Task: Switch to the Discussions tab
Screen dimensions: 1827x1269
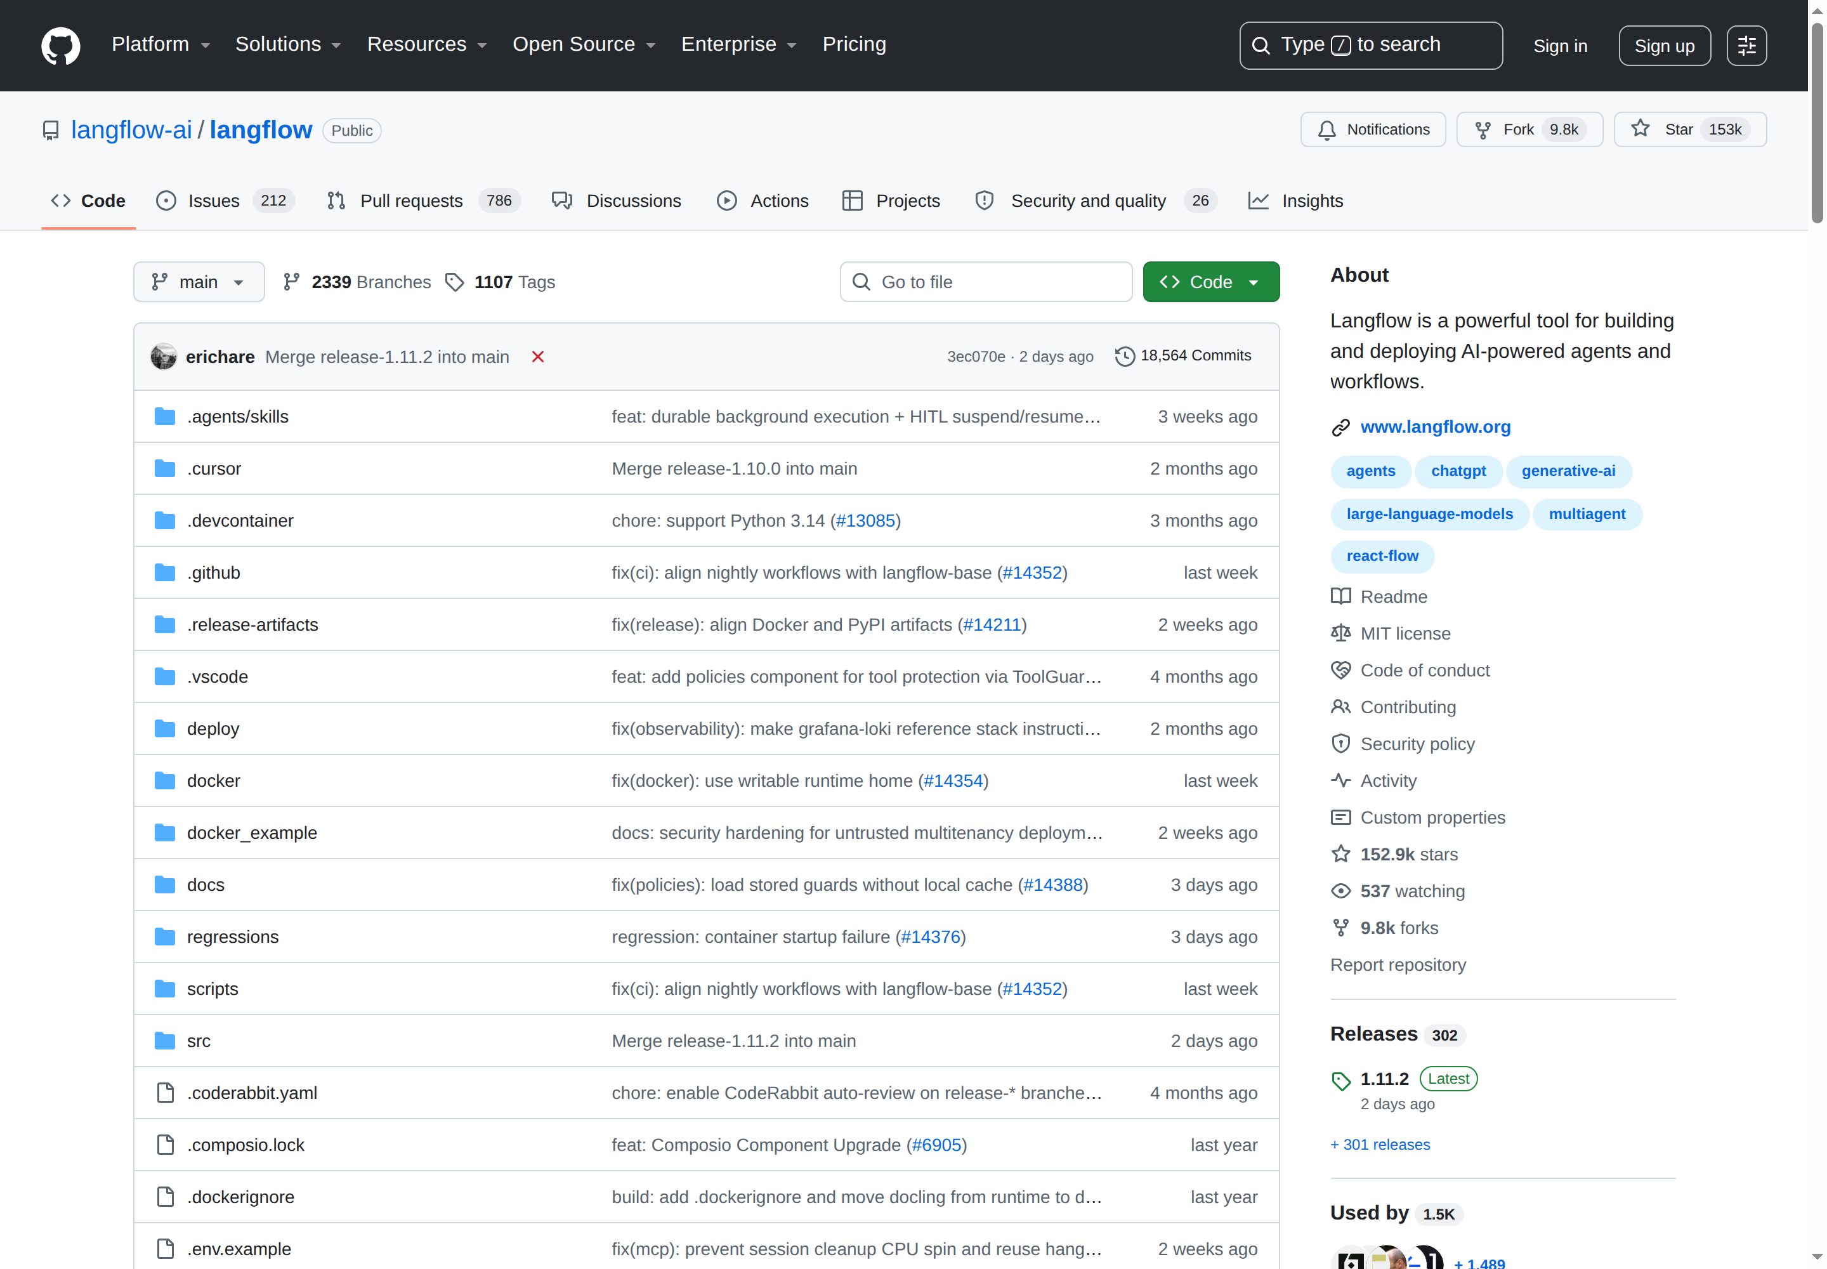Action: tap(617, 201)
